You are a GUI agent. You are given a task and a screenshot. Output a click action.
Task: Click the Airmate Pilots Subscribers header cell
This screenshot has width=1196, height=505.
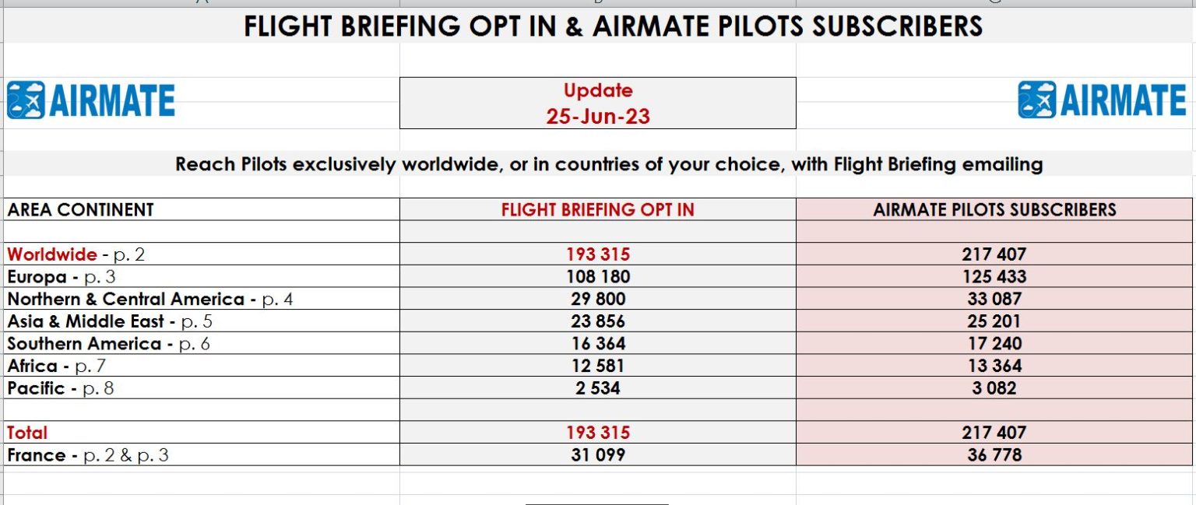pos(994,209)
